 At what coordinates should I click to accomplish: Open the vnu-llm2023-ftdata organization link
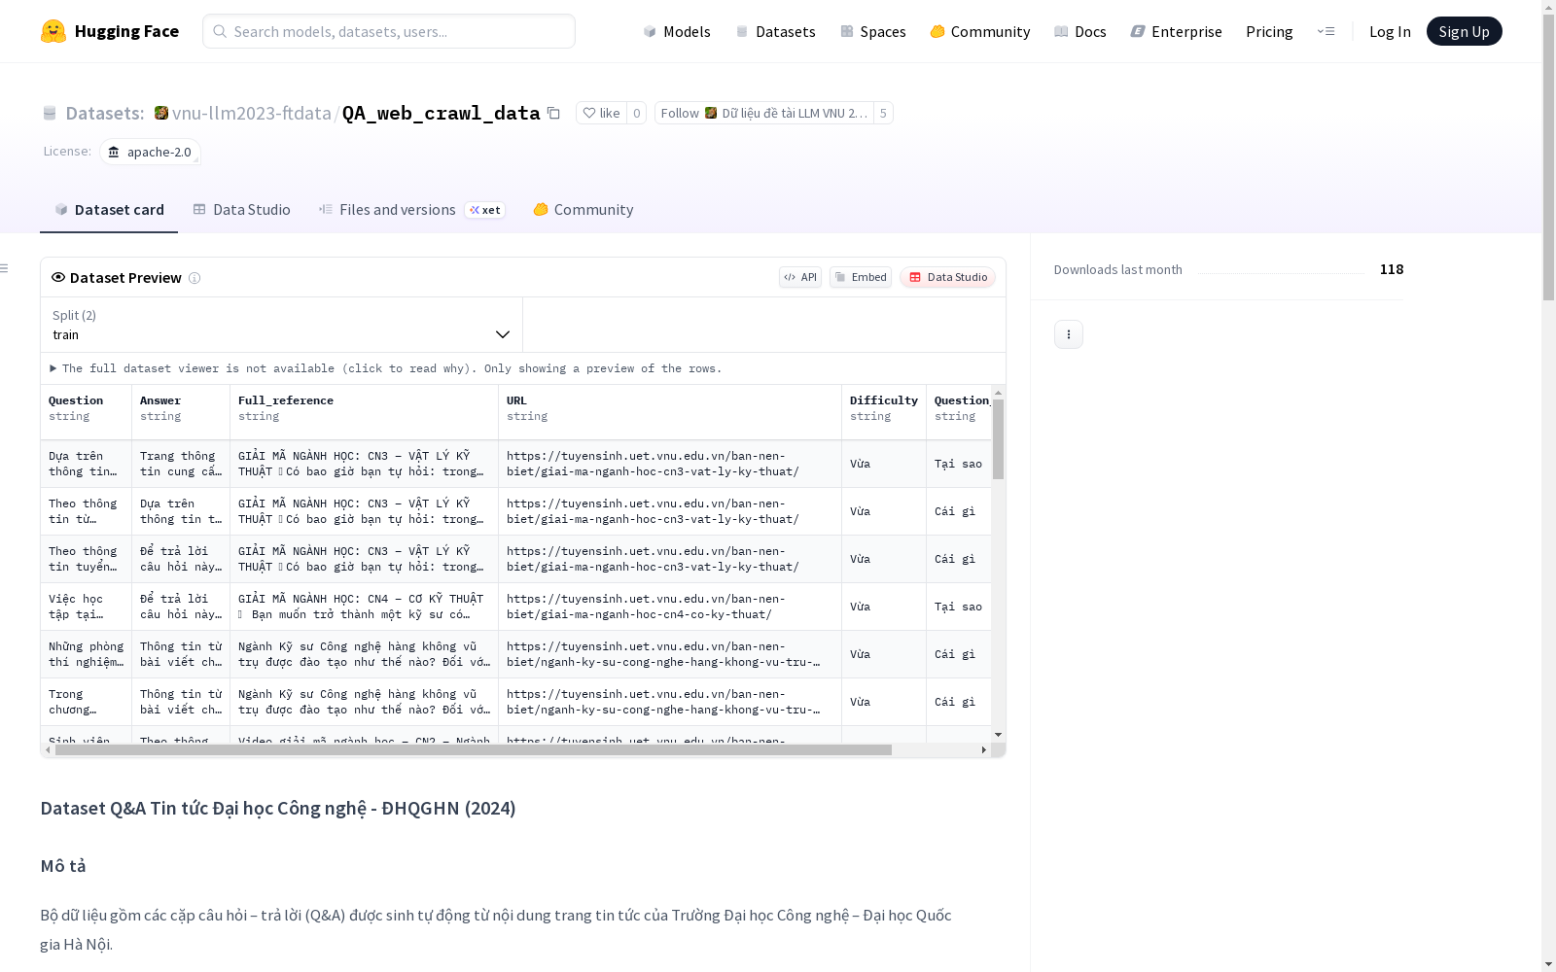pos(252,113)
